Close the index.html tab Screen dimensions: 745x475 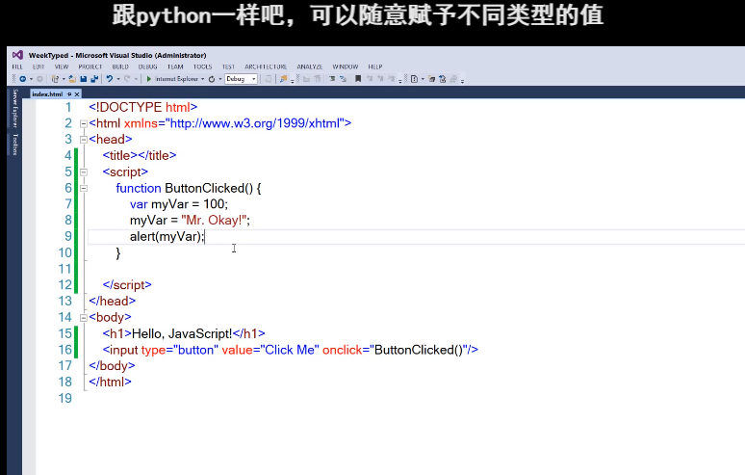point(77,94)
